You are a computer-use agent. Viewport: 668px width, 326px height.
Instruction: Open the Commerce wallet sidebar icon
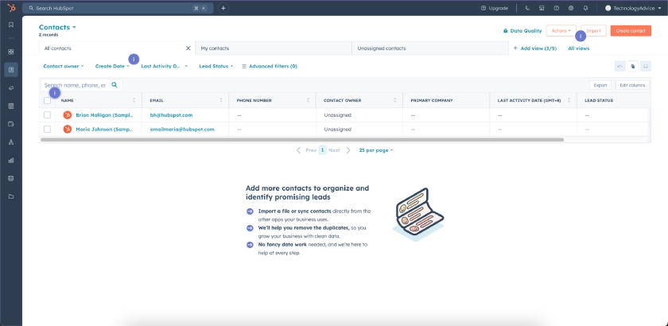[11, 124]
